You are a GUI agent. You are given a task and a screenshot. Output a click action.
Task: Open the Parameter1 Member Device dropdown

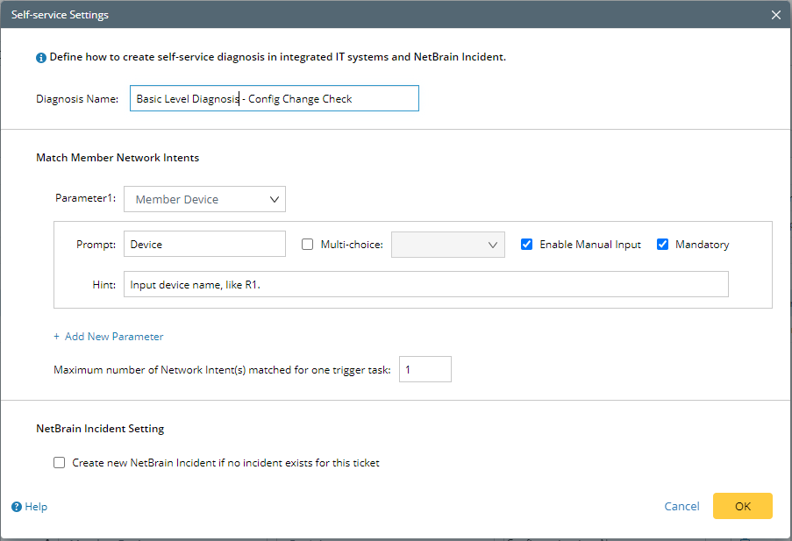[204, 199]
